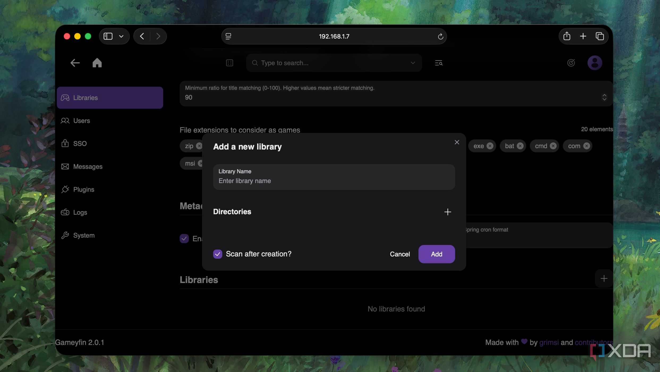
Task: Open the Gameyfin home icon
Action: [x=97, y=63]
